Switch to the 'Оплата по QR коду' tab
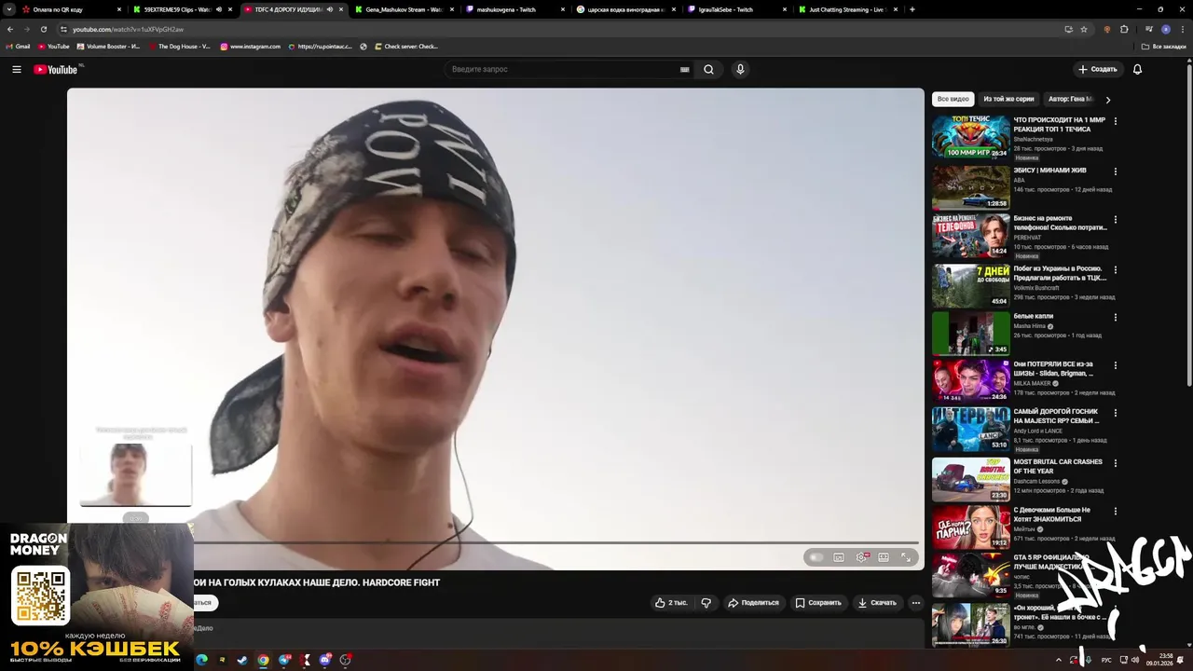Viewport: 1193px width, 671px height. tap(73, 9)
